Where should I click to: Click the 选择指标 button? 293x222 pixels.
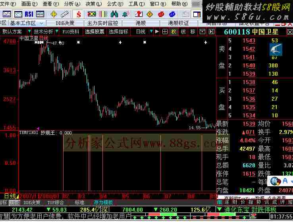click(118, 32)
